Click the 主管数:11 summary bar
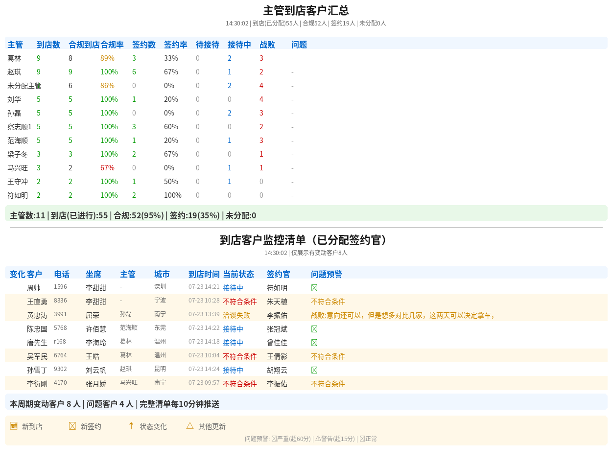The width and height of the screenshot is (612, 466). click(306, 213)
